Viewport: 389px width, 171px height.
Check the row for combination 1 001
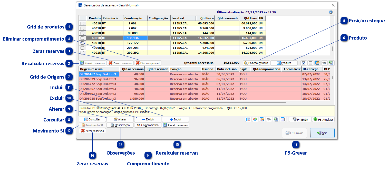point(82,23)
